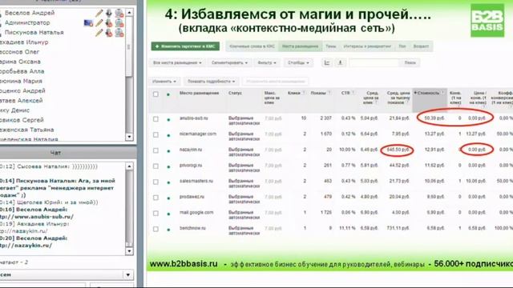513x288 pixels.
Task: Open the Показать подробности dropdown
Action: coord(212,82)
